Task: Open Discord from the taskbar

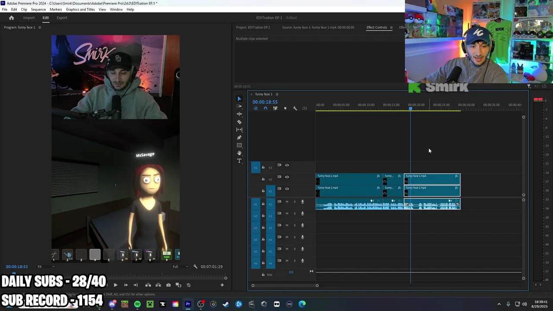Action: (x=112, y=304)
